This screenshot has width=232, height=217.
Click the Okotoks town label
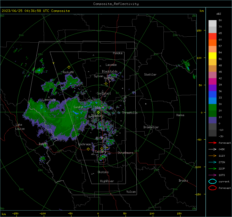tap(103, 172)
